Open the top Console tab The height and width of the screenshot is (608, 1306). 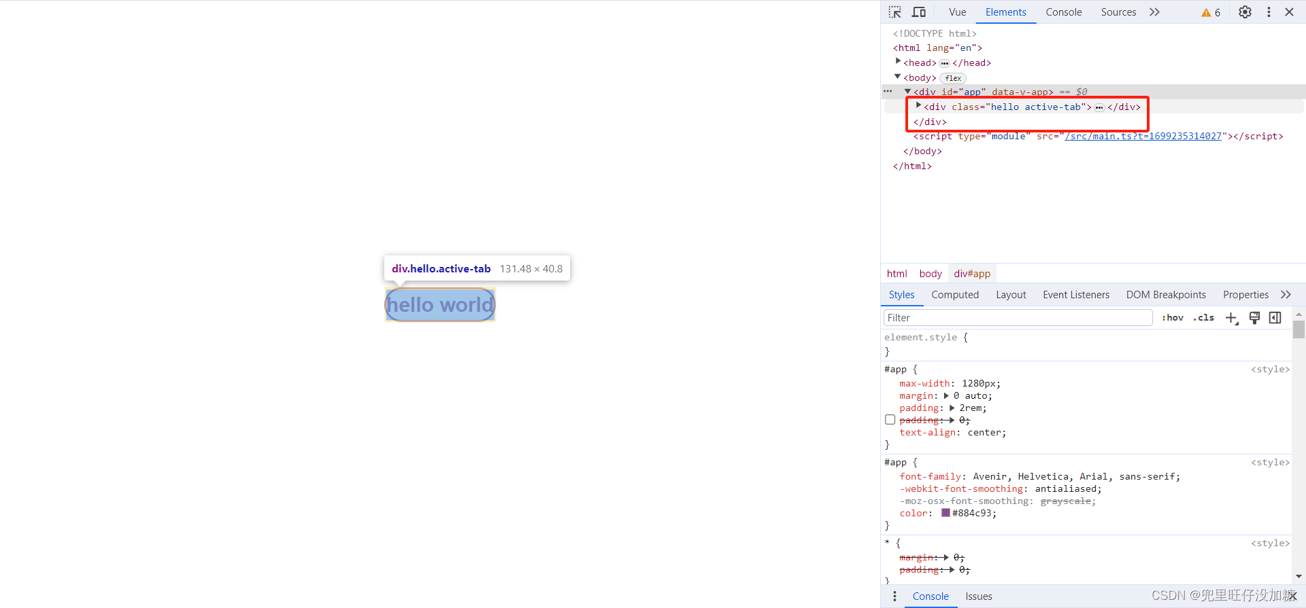point(1064,12)
